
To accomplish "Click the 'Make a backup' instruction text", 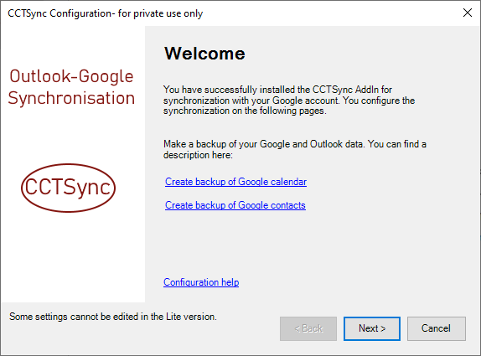I will (x=295, y=149).
